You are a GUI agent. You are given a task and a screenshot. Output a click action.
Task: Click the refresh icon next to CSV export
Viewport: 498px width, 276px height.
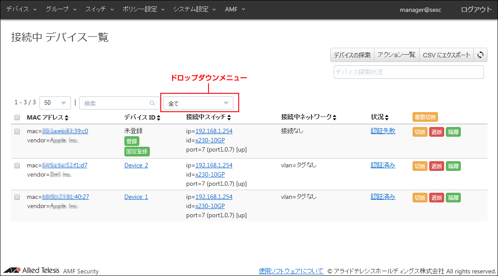[x=480, y=55]
